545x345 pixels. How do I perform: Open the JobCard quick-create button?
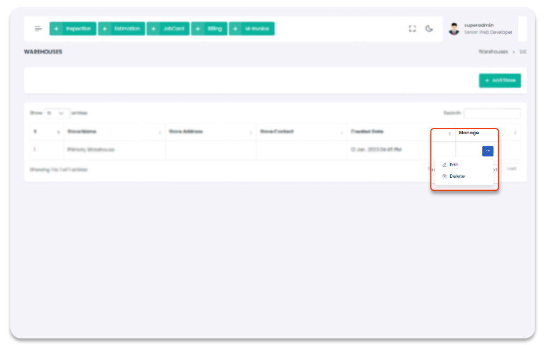tap(168, 29)
